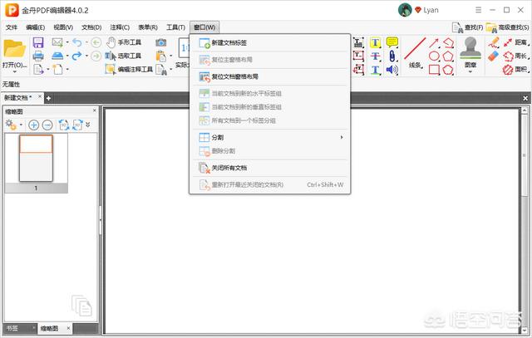Click the Save floppy disk icon
Image resolution: width=532 pixels, height=338 pixels.
coord(38,42)
